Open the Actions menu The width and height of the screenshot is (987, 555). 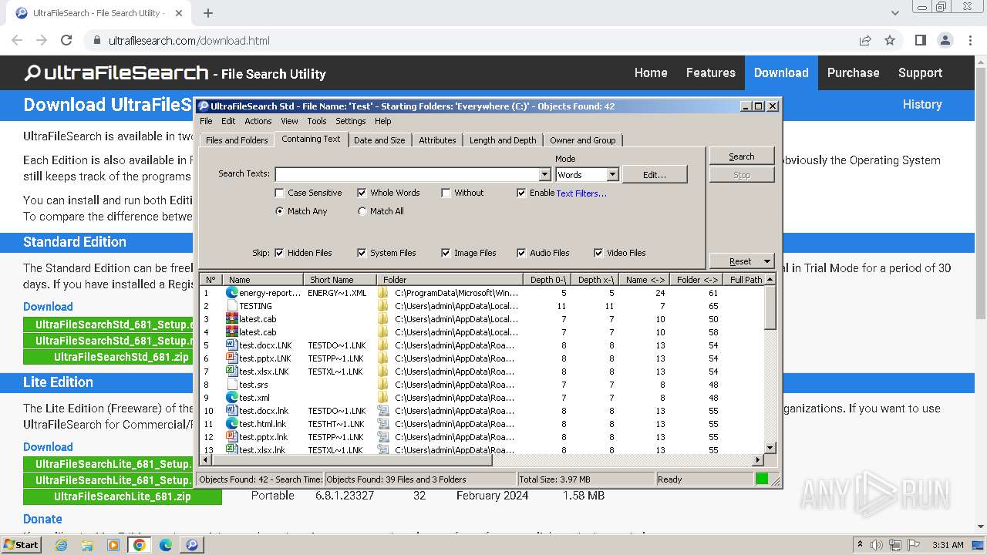(x=258, y=121)
